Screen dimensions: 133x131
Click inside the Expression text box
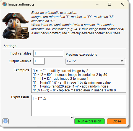(x=79, y=106)
